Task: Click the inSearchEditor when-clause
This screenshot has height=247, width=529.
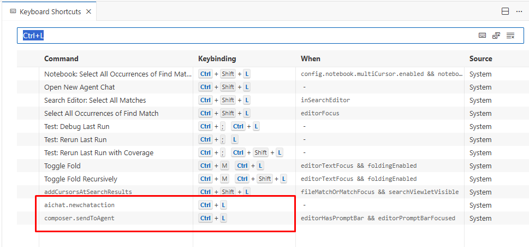Action: [325, 100]
